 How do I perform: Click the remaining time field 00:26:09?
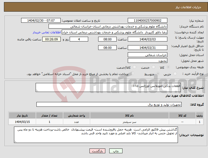pyautogui.click(x=51, y=39)
